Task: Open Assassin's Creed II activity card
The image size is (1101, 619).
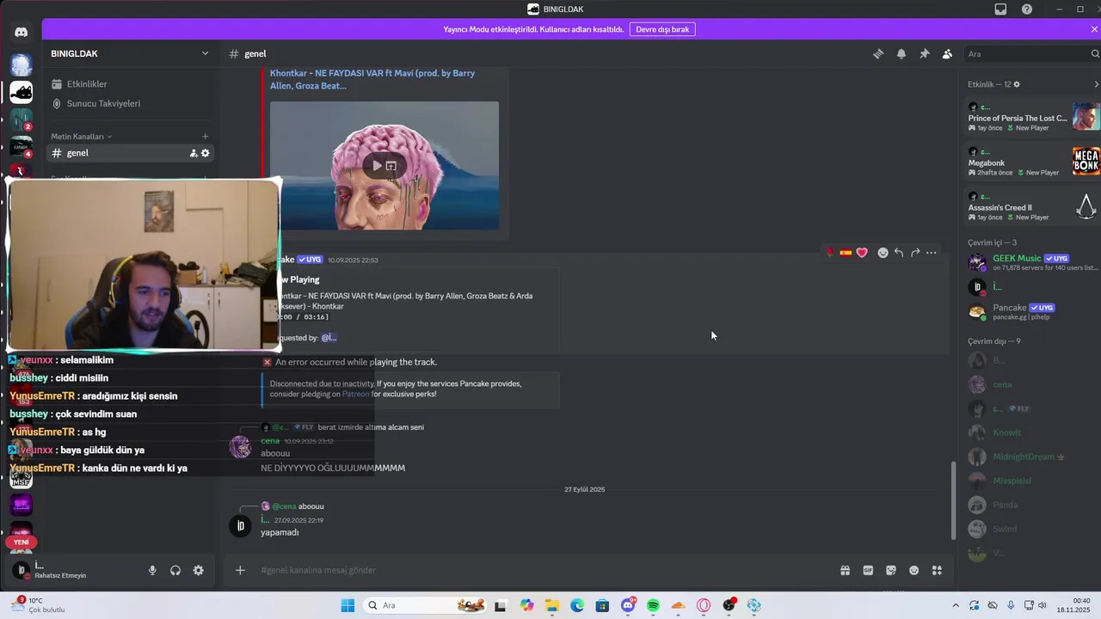Action: (1032, 206)
